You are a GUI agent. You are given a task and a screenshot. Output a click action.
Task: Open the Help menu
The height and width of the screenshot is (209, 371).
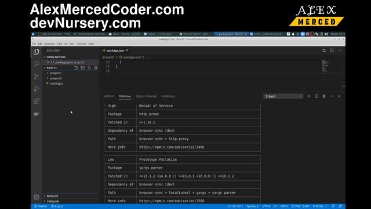(91, 44)
